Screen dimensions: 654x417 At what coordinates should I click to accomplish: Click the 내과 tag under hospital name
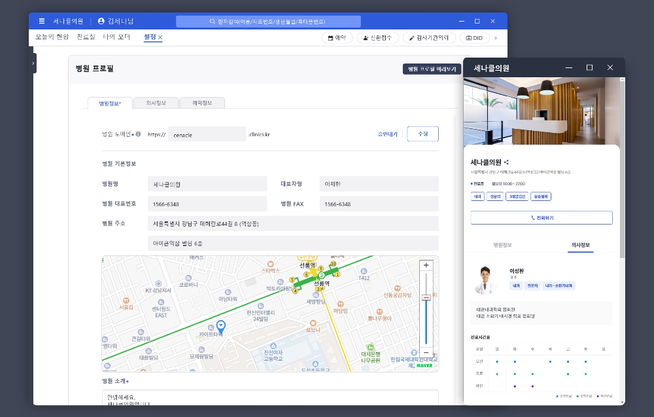(477, 196)
